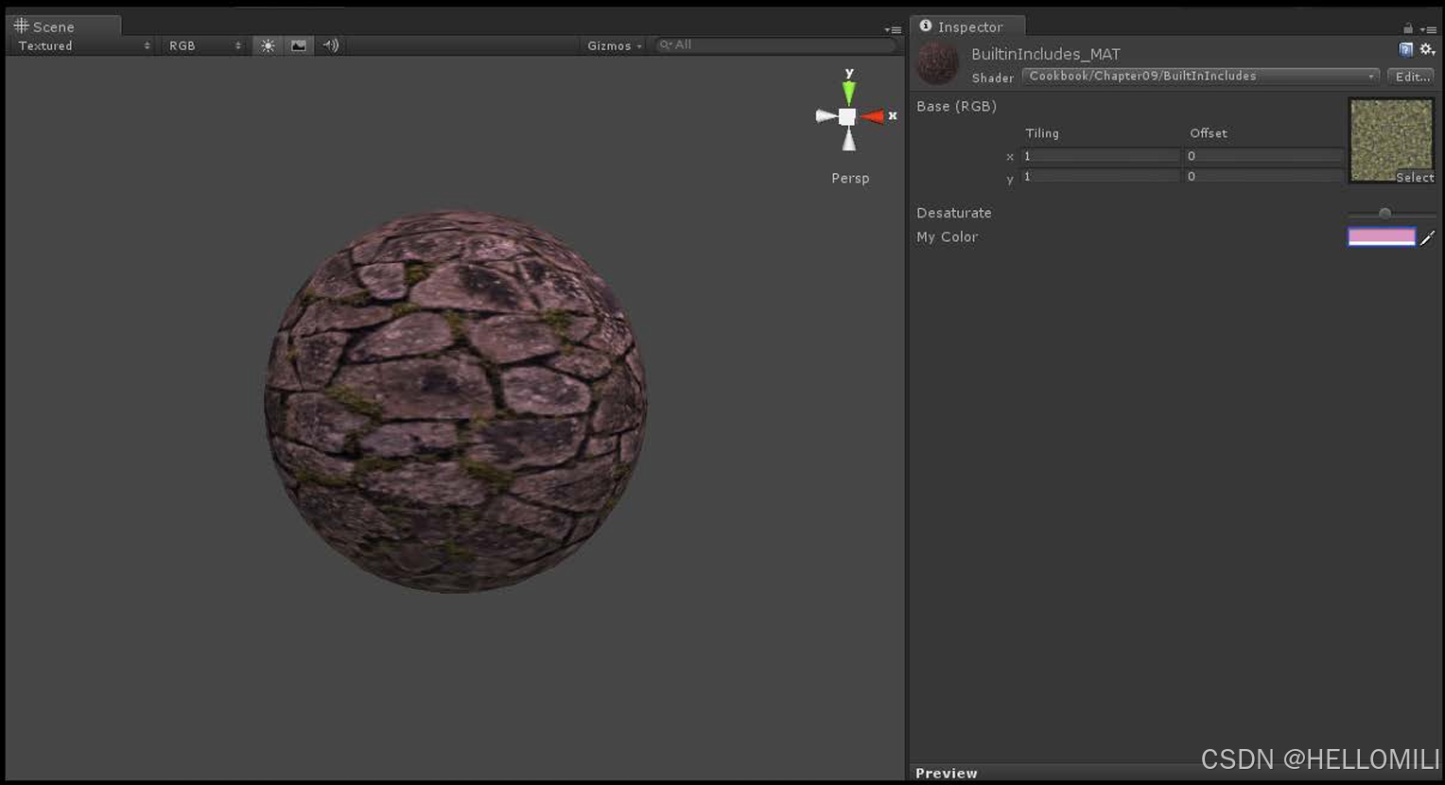The width and height of the screenshot is (1445, 785).
Task: Open the Textured draw mode dropdown
Action: [x=80, y=45]
